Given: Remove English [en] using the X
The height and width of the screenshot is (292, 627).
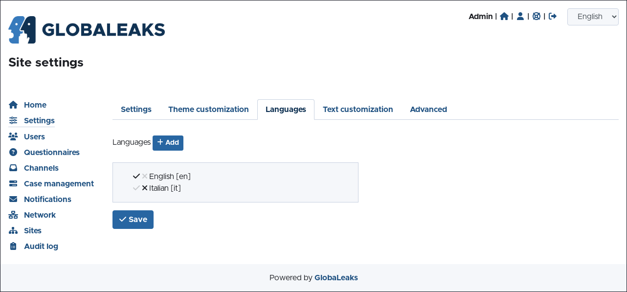Looking at the screenshot, I should (x=145, y=176).
